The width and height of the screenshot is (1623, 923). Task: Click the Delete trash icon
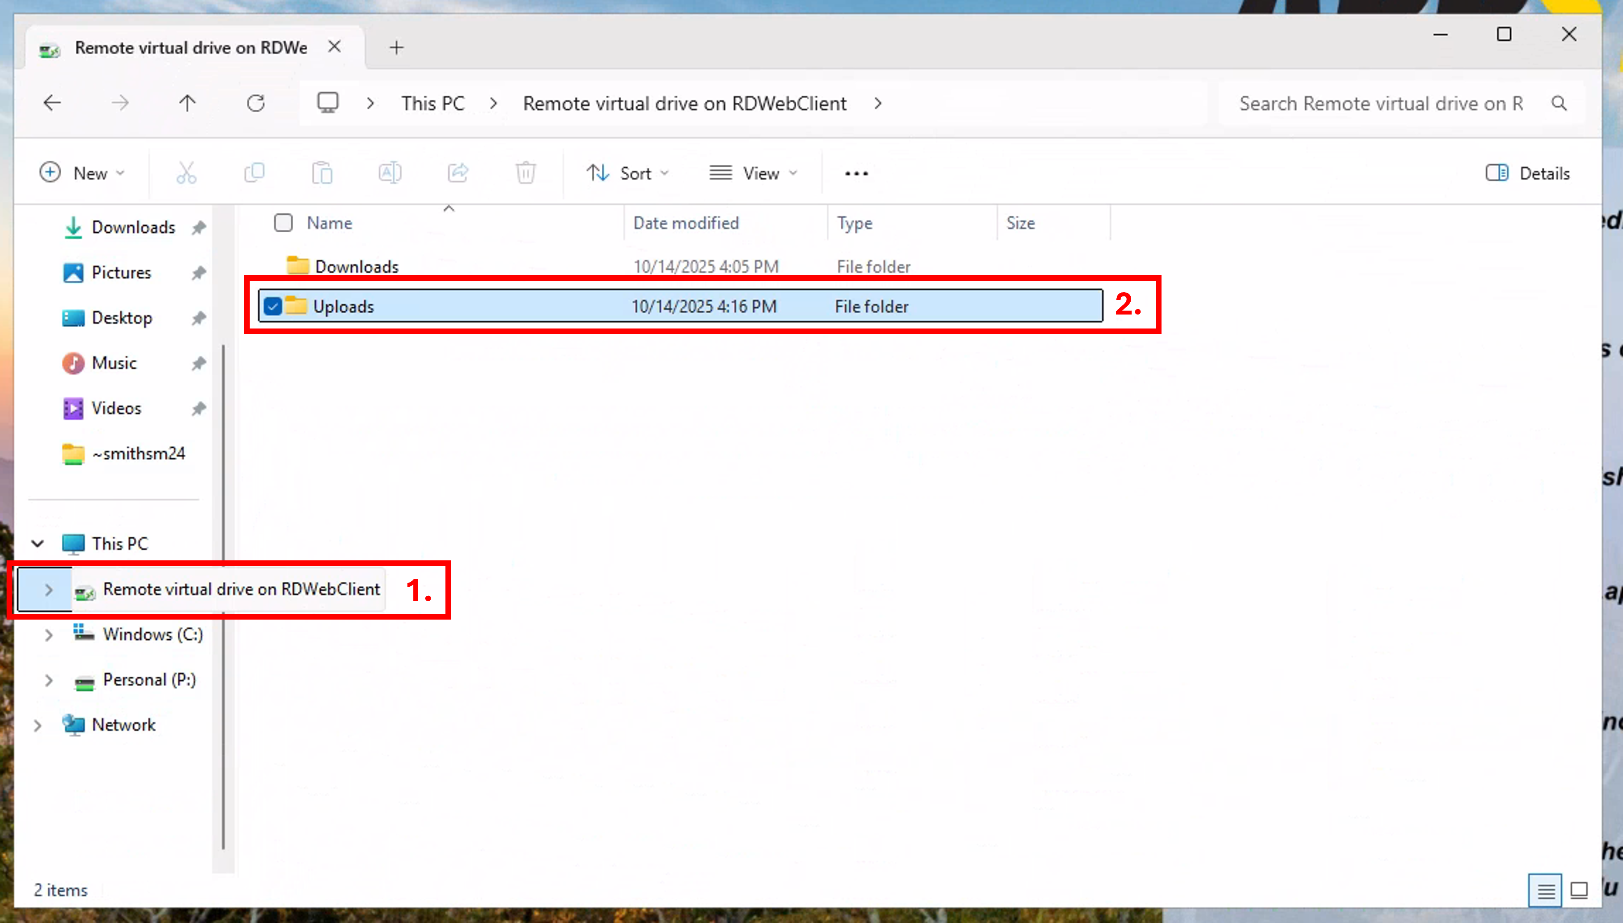tap(526, 172)
